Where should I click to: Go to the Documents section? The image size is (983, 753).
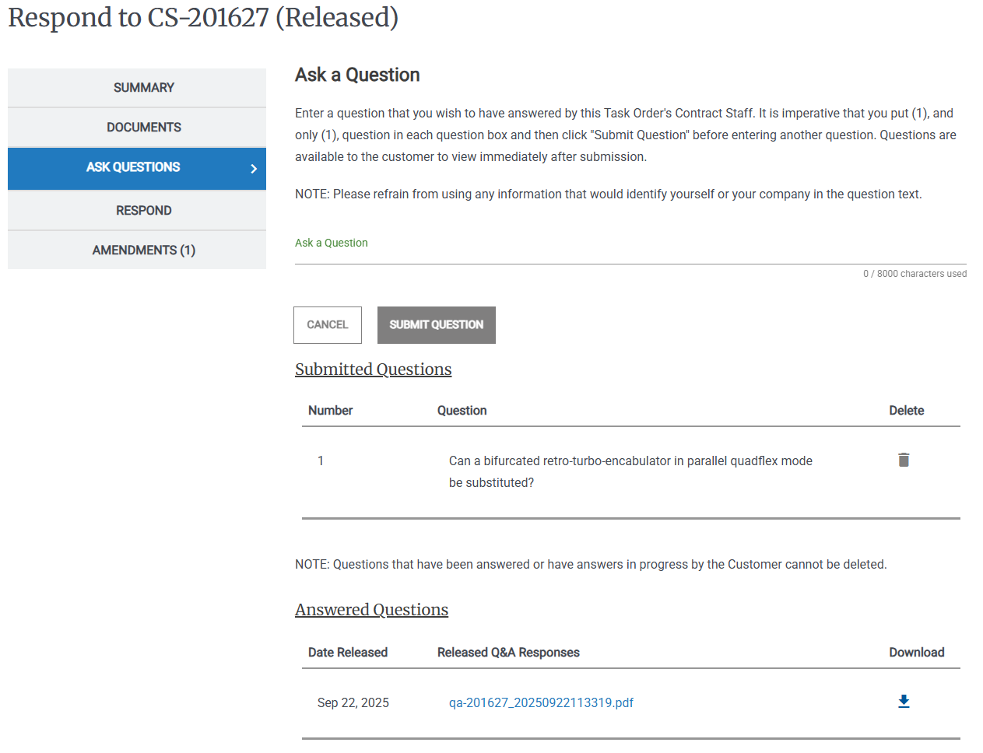(144, 128)
